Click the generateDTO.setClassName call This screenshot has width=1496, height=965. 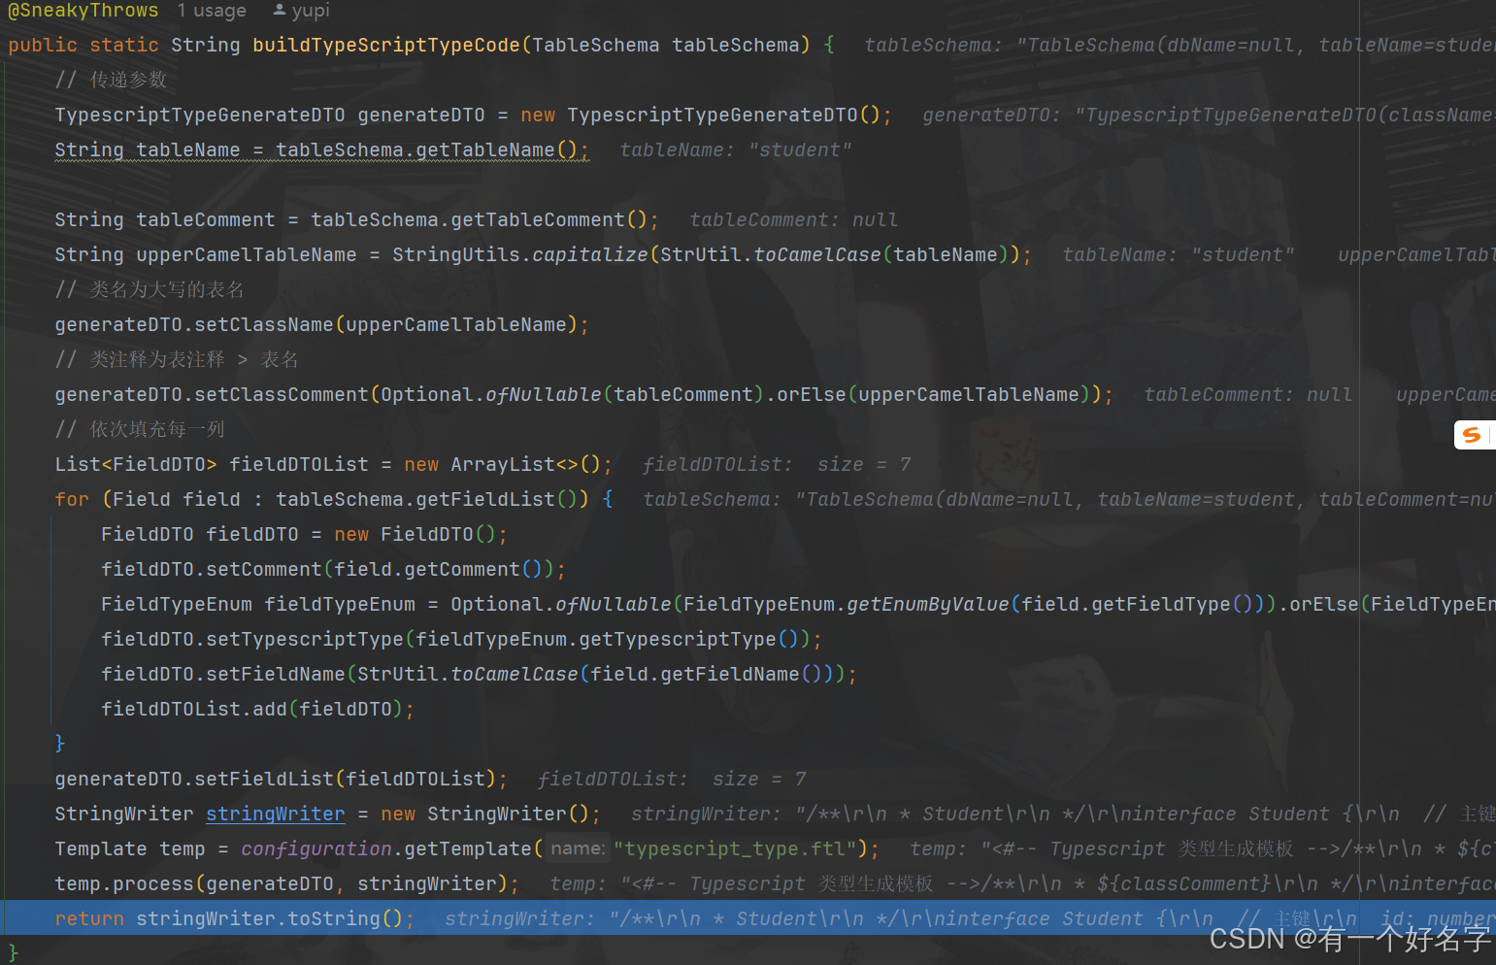click(x=321, y=324)
